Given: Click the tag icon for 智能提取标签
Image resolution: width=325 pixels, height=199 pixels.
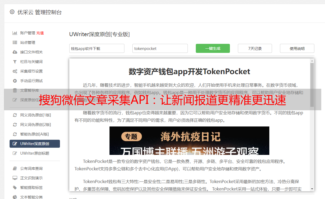Looking at the screenshot, I should (15, 188).
